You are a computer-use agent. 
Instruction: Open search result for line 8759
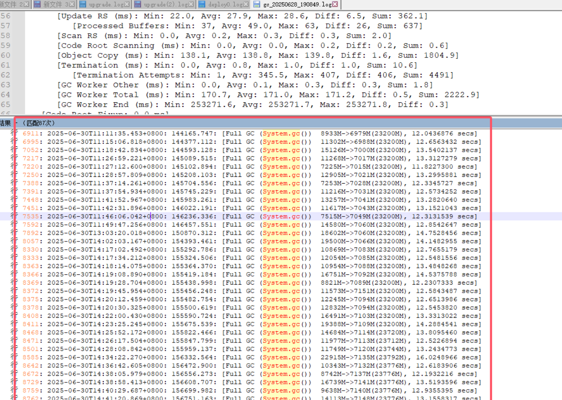(250, 391)
